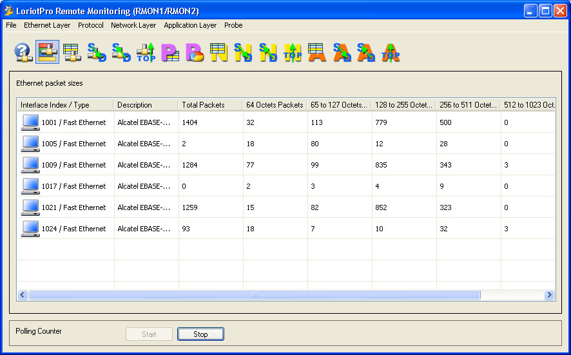Open the Protocol pie chart icon

click(x=195, y=52)
